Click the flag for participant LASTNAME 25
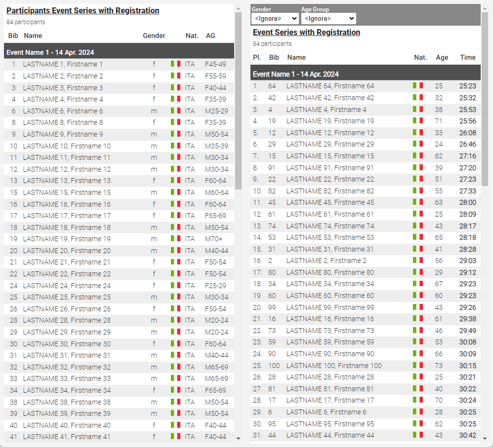 (175, 297)
